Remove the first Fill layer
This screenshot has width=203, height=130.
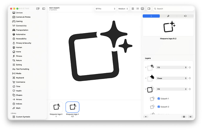coord(190,67)
